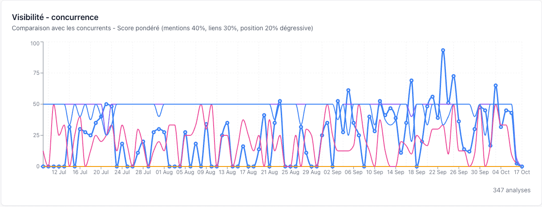Image resolution: width=542 pixels, height=207 pixels.
Task: Select the blue peak point above 06 Sep
Action: coord(348,90)
